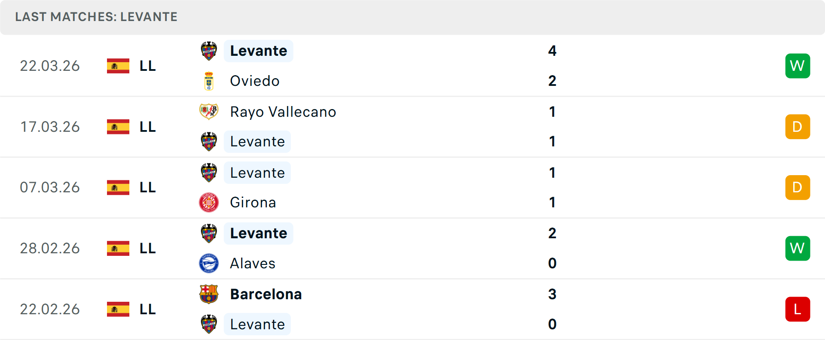
Task: Click the LL league label for 28.02.26
Action: 147,249
